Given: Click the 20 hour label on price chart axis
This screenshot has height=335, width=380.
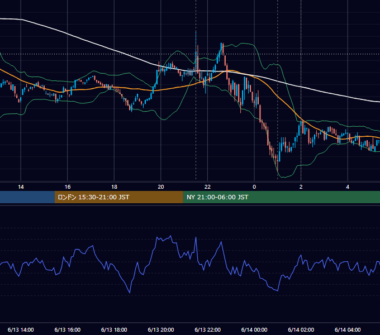Looking at the screenshot, I should (x=161, y=187).
